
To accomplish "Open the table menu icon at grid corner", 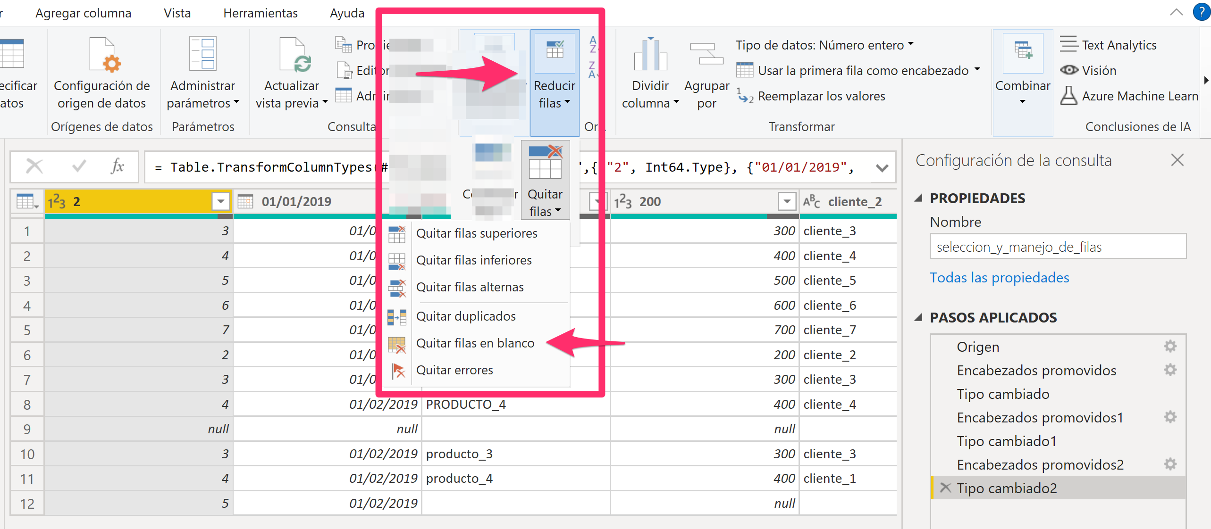I will [x=27, y=202].
